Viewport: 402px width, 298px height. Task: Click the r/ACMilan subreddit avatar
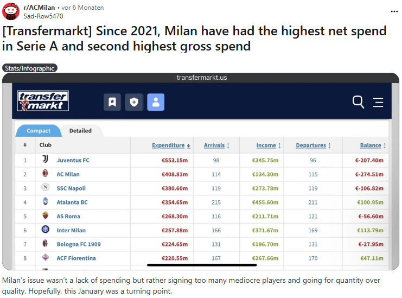(11, 12)
